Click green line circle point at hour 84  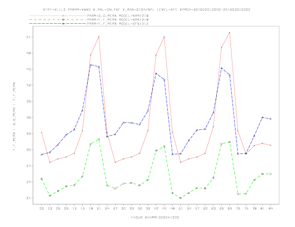270,174
